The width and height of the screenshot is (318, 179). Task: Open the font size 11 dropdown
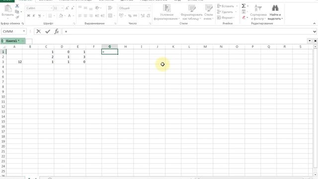[x=62, y=8]
